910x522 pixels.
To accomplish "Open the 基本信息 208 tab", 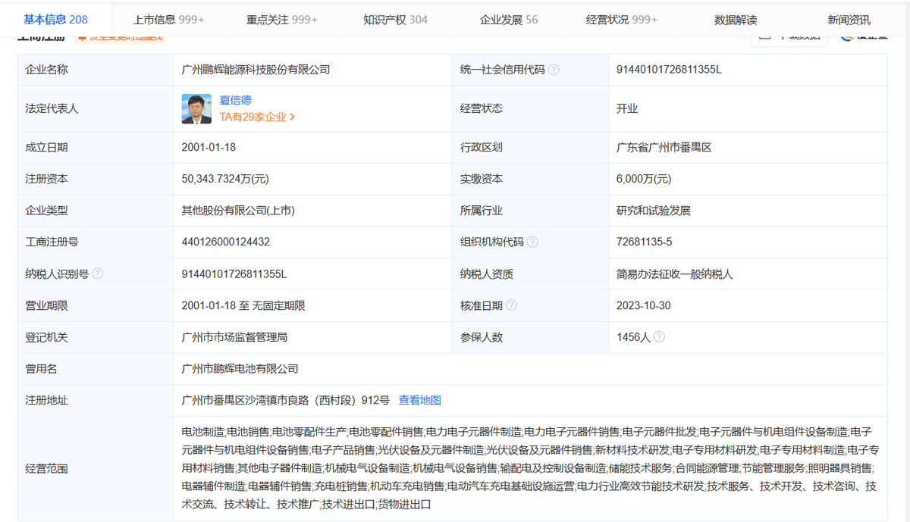I will 55,19.
